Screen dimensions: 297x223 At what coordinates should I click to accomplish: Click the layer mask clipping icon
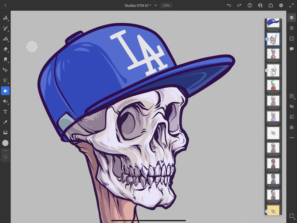292,117
